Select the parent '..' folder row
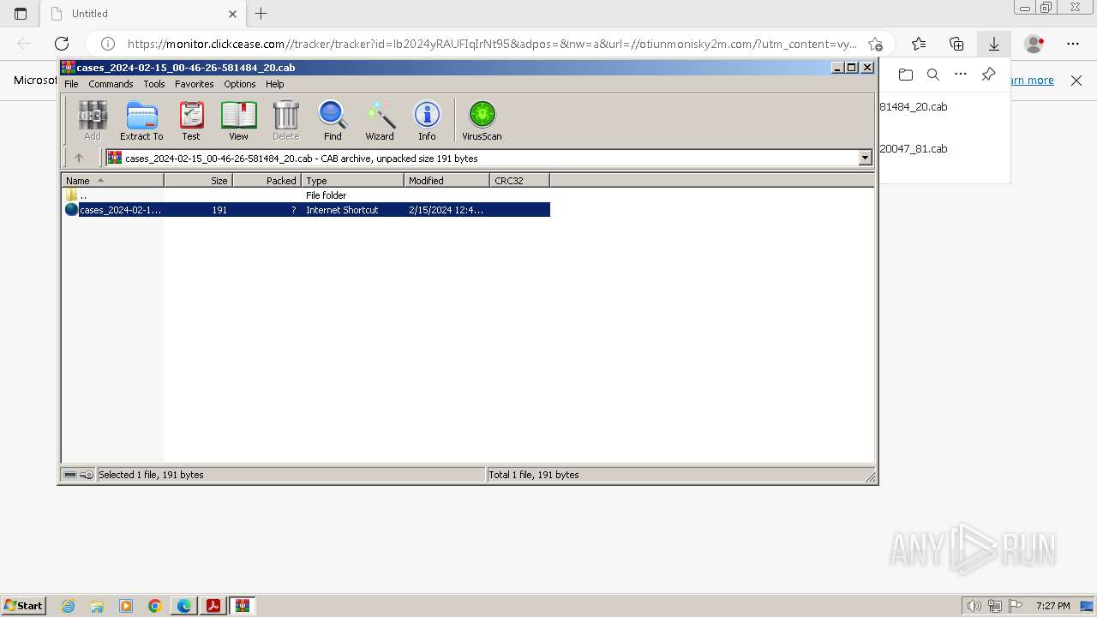The image size is (1097, 617). (306, 195)
